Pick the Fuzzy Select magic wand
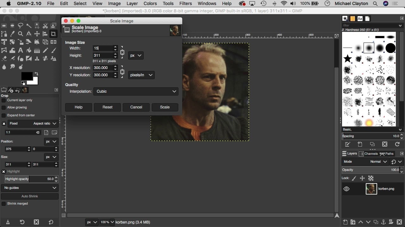405x227 pixels. tap(29, 26)
